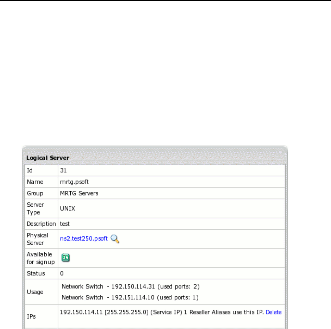Select the group value 'MRTG Servers'
The height and width of the screenshot is (329, 331).
(79, 193)
